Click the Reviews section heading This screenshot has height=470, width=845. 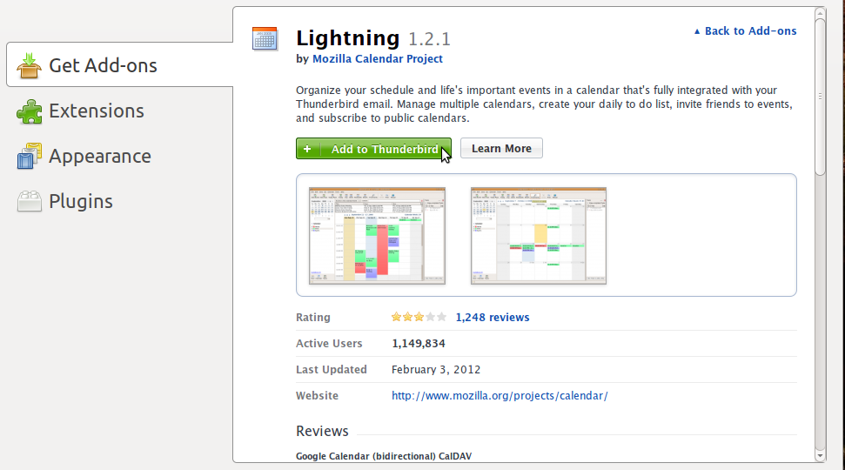[322, 431]
